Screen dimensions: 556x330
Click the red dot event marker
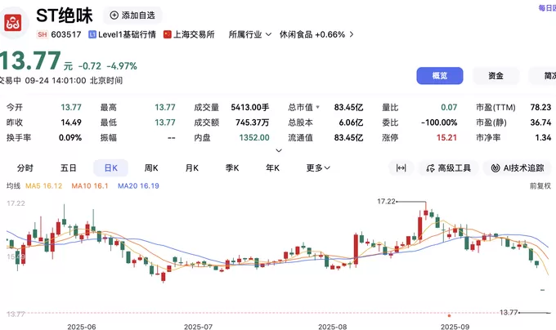(449, 315)
